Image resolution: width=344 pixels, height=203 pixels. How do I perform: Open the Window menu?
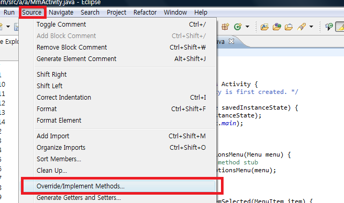point(175,13)
